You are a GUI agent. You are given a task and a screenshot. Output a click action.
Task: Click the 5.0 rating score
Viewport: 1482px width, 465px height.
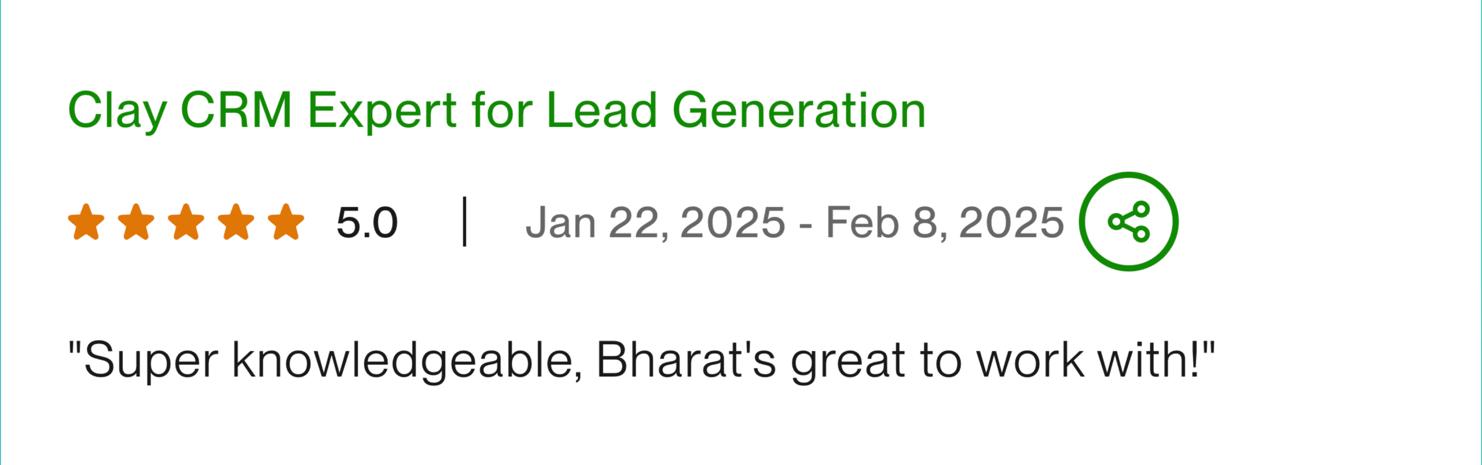pos(367,223)
